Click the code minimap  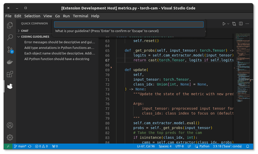point(243,67)
